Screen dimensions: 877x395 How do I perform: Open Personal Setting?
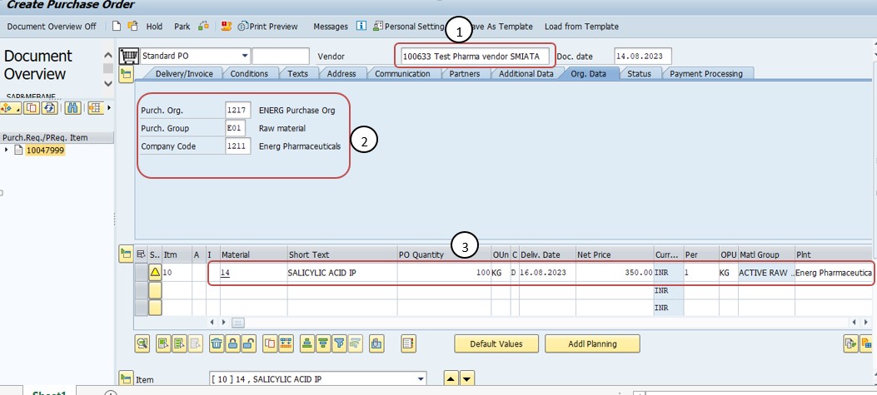(x=409, y=27)
